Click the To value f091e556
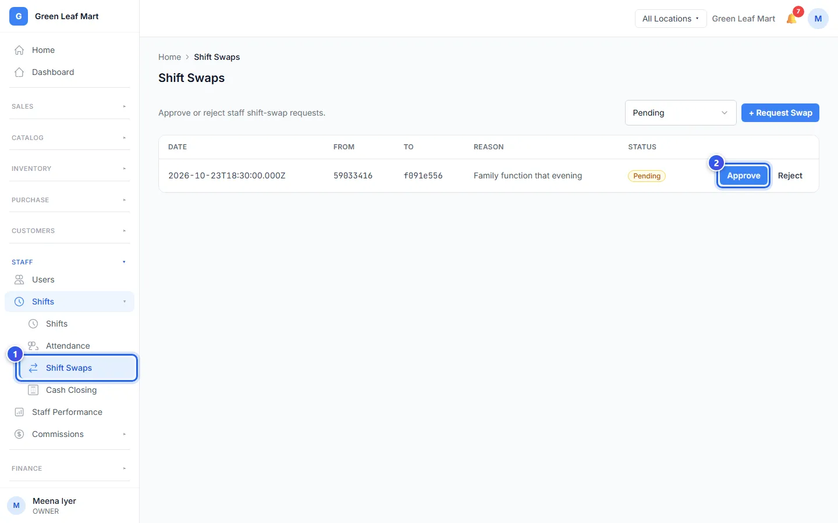Viewport: 838px width, 523px height. pos(423,175)
